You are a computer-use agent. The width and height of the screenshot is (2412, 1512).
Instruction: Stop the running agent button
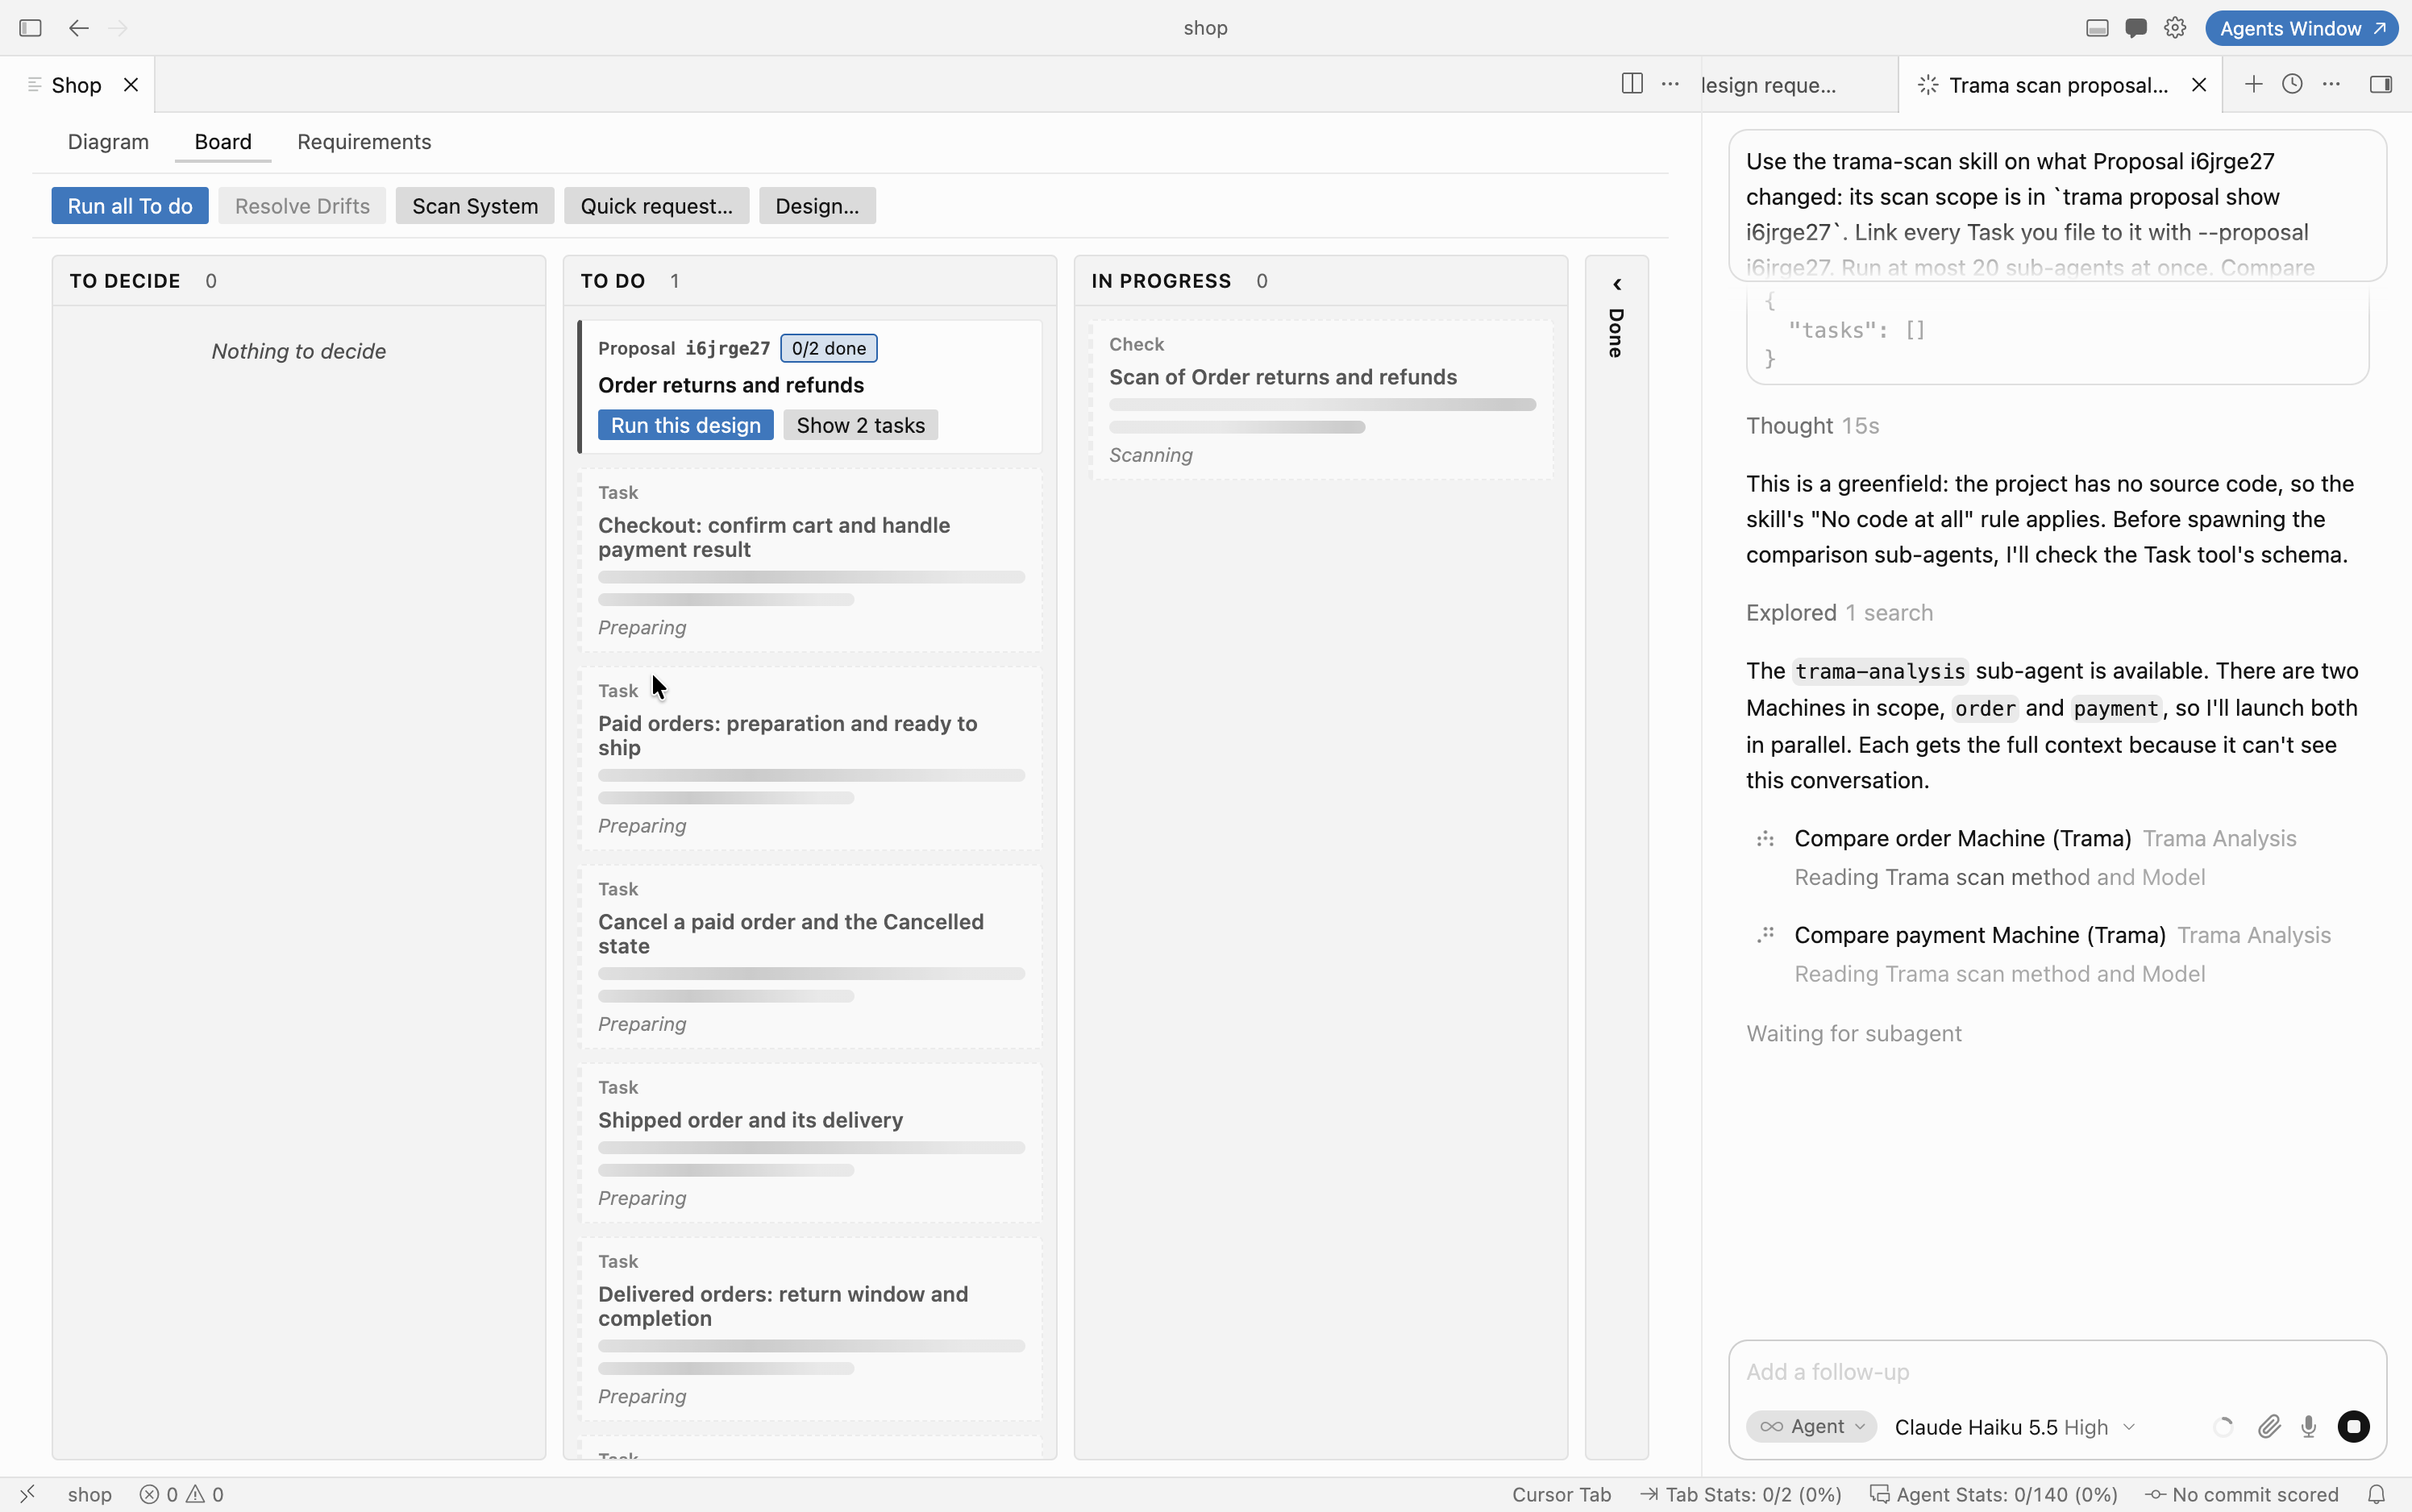coord(2353,1426)
